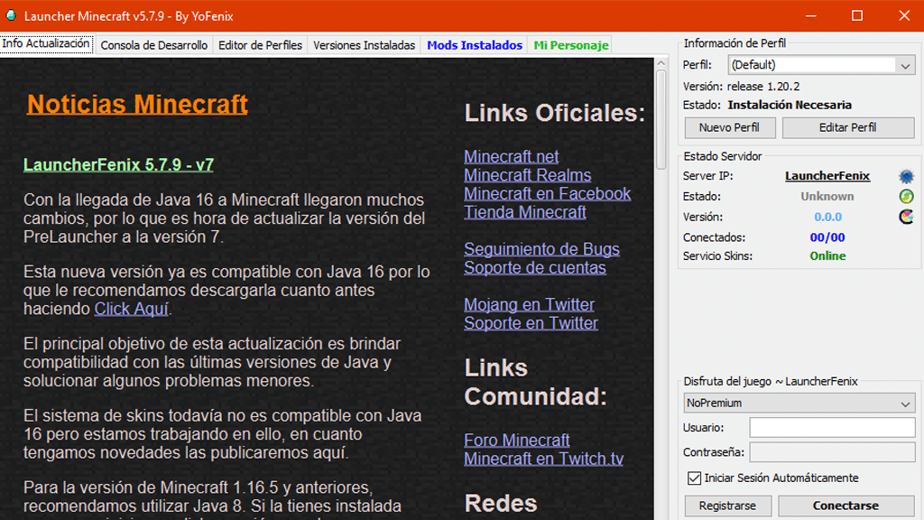Click the 'Unknown' server status value
This screenshot has height=520, width=924.
tap(827, 196)
